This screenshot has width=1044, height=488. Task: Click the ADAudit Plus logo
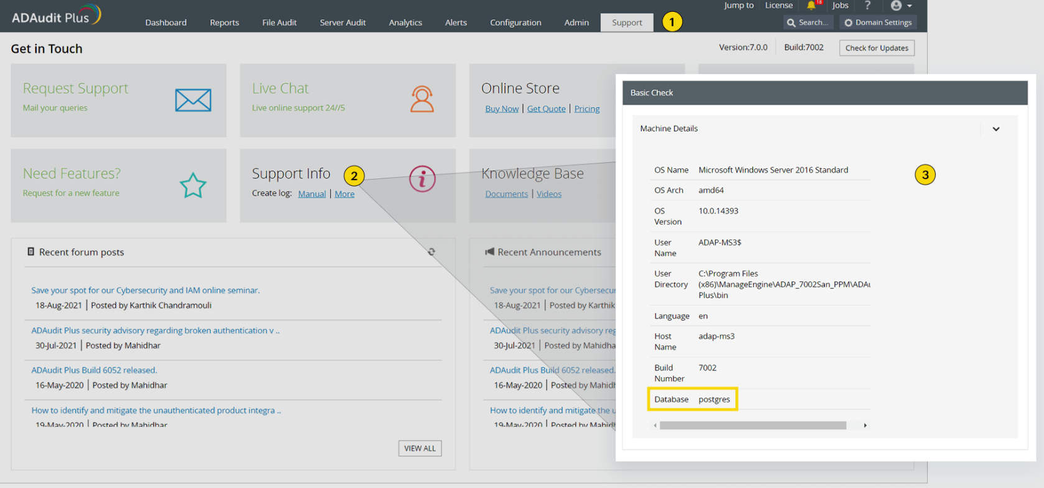click(56, 16)
